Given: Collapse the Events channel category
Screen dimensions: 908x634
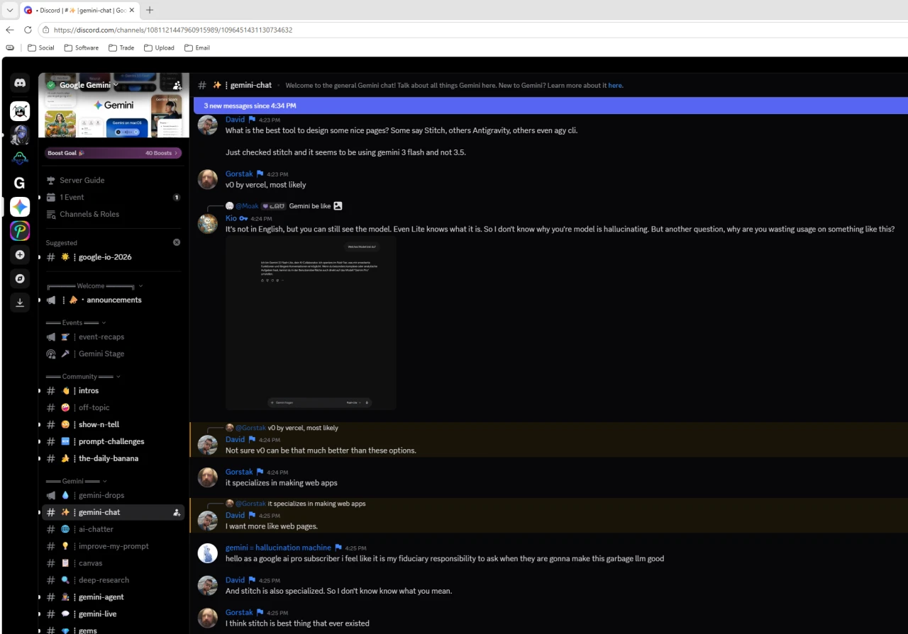Looking at the screenshot, I should tap(76, 322).
